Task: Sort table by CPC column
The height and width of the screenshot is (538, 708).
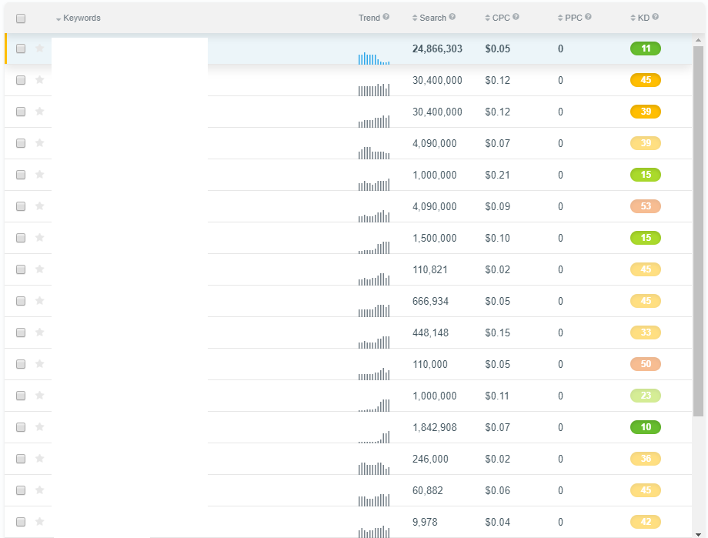Action: [497, 18]
